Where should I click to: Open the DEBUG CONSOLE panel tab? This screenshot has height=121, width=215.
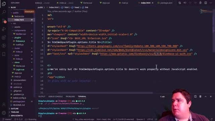tap(55, 96)
